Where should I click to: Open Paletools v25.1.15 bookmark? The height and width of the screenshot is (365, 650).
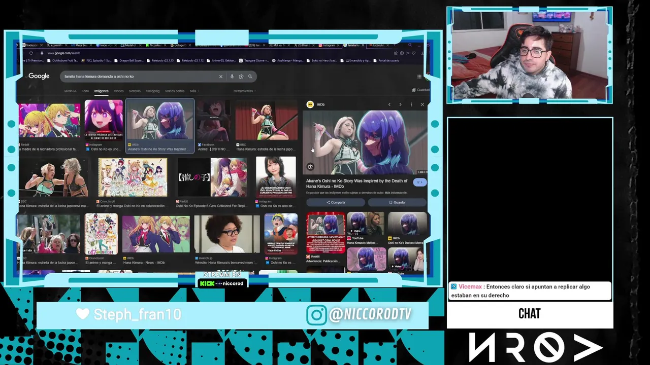(160, 60)
